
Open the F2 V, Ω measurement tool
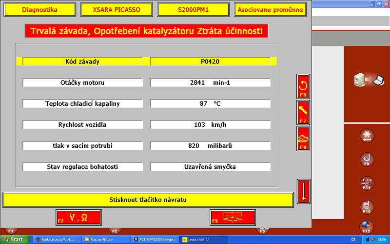coord(78,218)
